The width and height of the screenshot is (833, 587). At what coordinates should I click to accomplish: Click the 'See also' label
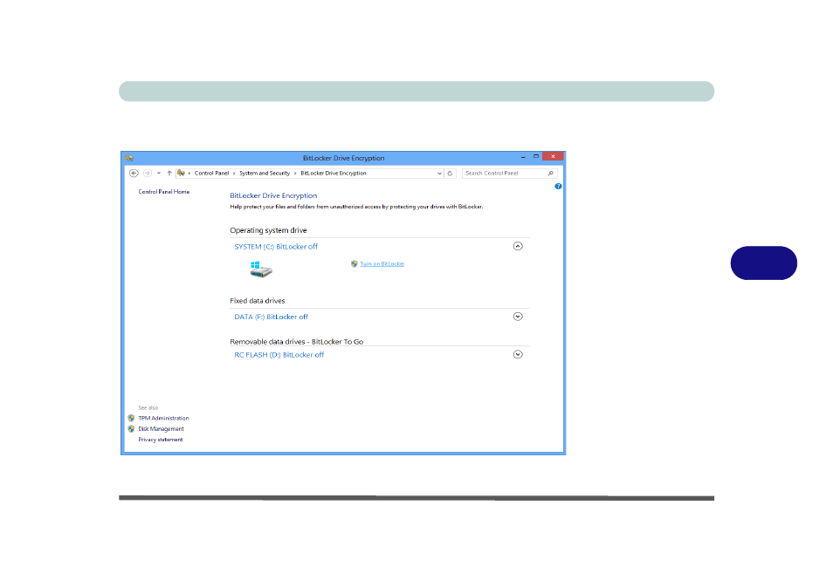[x=148, y=408]
